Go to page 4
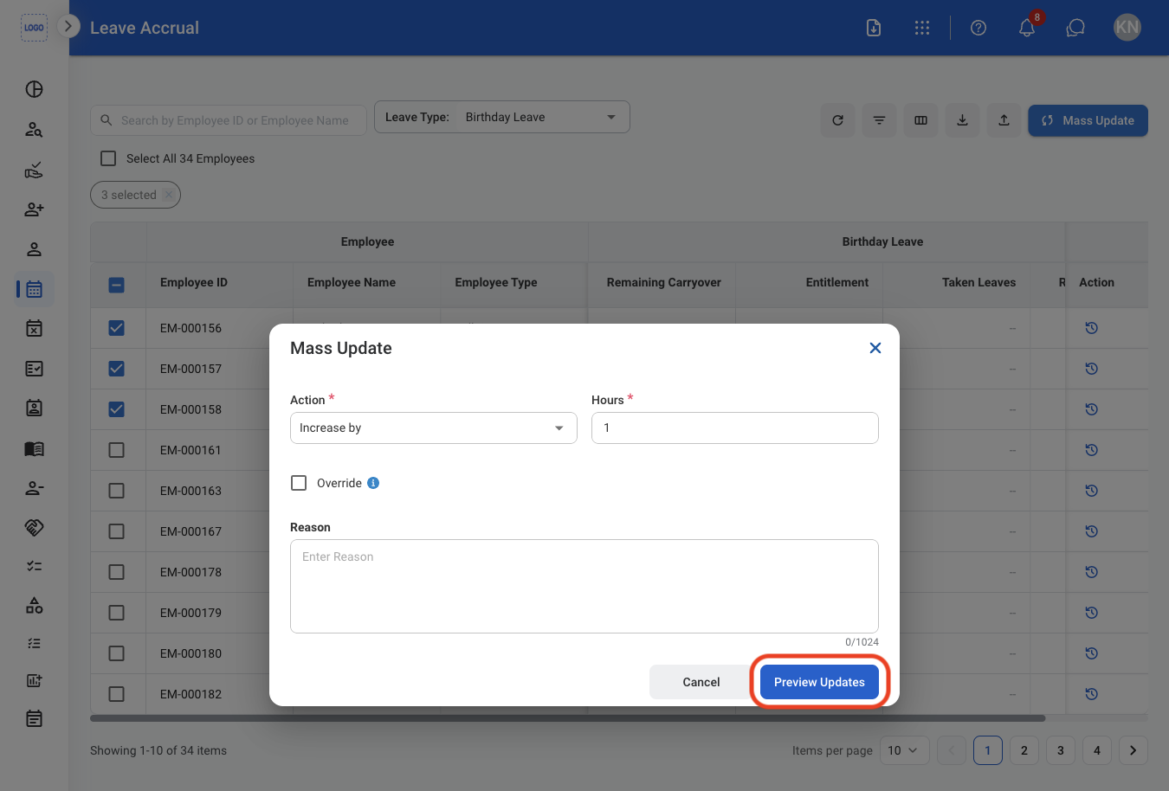Viewport: 1169px width, 791px height. tap(1097, 750)
